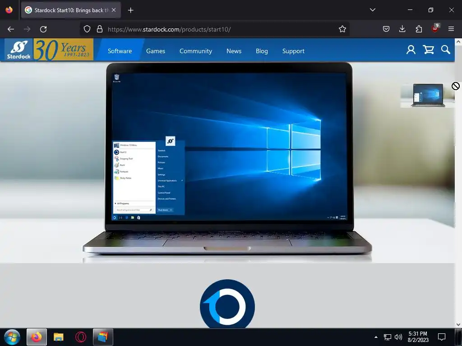Screen dimensions: 462x346
Task: Show hidden system tray icons
Action: [376, 337]
